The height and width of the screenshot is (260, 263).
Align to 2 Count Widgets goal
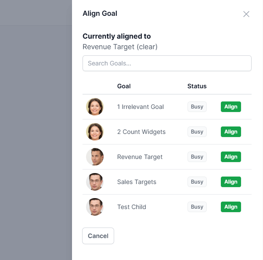(231, 132)
